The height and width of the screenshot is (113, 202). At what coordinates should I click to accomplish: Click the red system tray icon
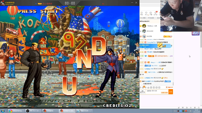click(x=186, y=111)
